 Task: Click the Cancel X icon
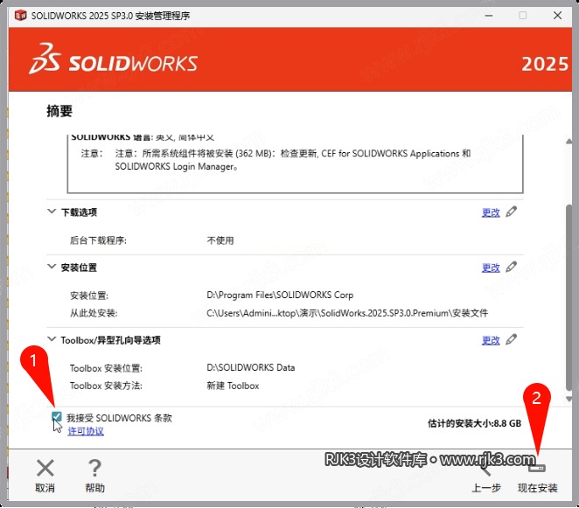(x=45, y=468)
